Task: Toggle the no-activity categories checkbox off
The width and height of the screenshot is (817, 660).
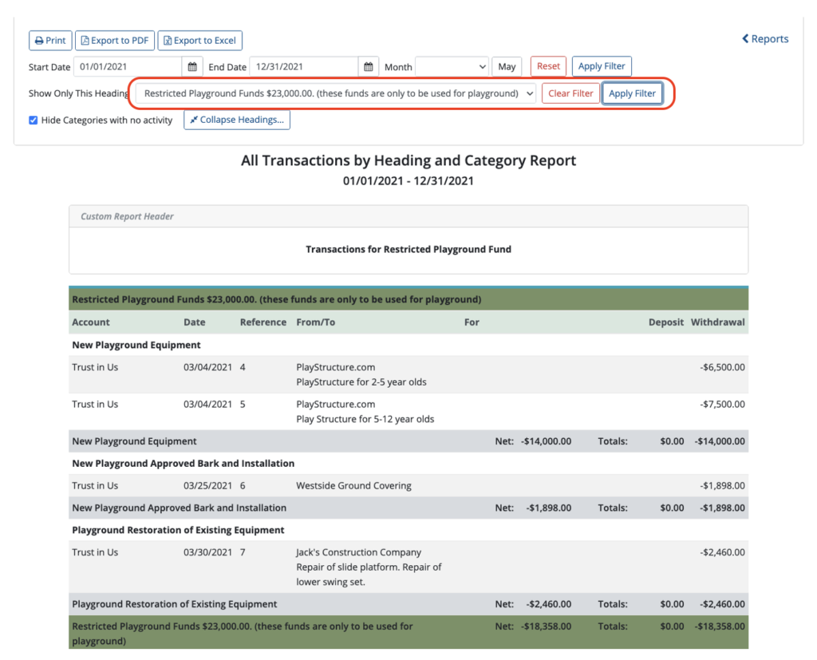Action: (33, 120)
